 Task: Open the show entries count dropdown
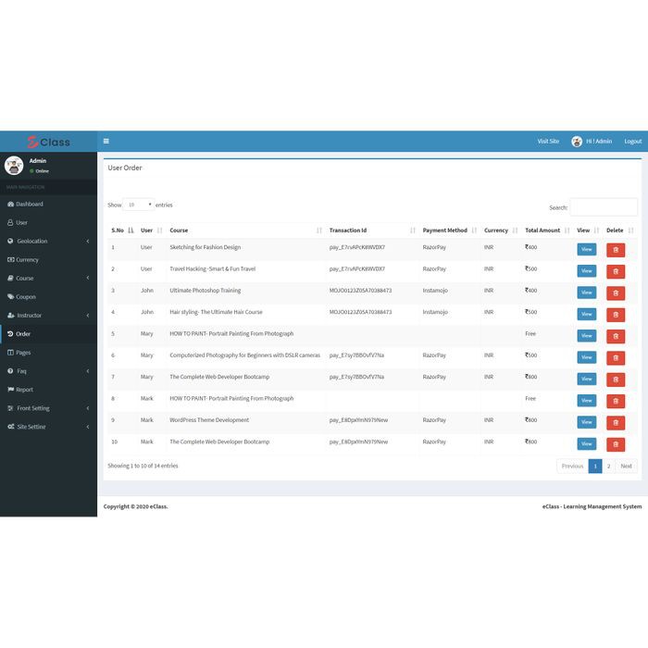(139, 205)
